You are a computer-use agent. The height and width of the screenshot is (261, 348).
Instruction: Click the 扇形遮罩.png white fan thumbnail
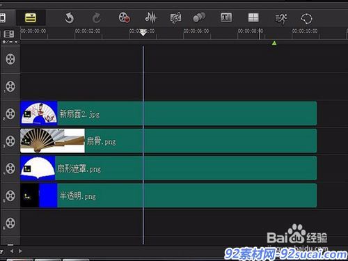(38, 168)
